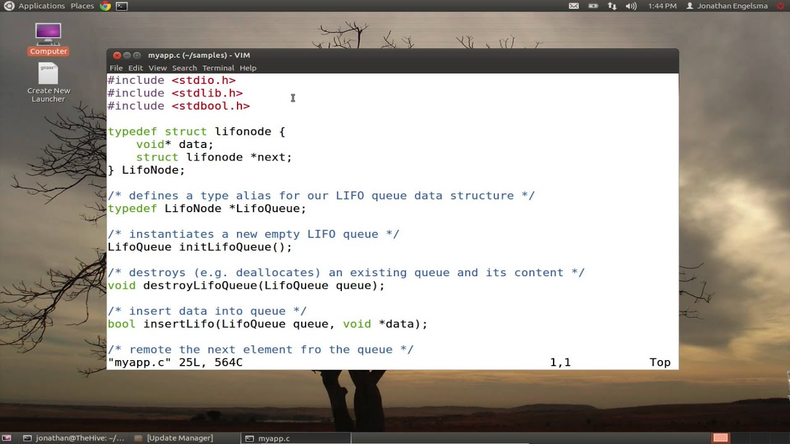Click on '#include <stdbool.h>' line
Image resolution: width=790 pixels, height=444 pixels.
coord(179,106)
